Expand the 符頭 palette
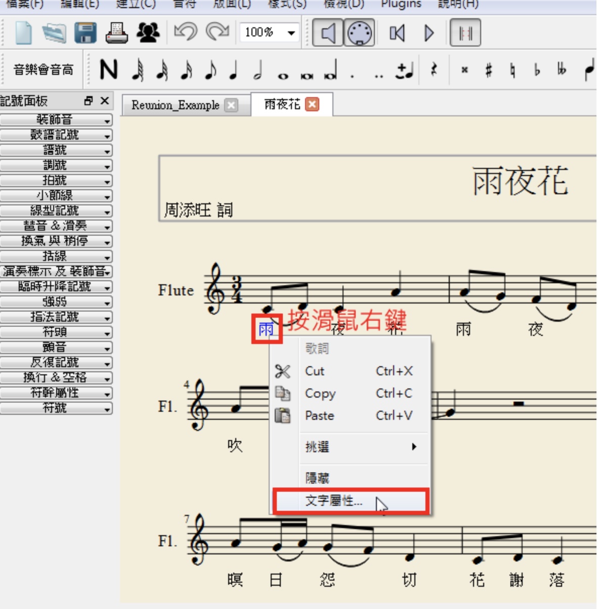Image resolution: width=598 pixels, height=609 pixels. click(x=56, y=332)
